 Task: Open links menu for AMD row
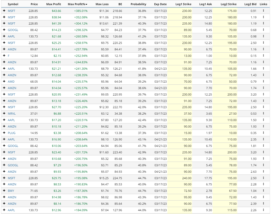tap(264, 81)
